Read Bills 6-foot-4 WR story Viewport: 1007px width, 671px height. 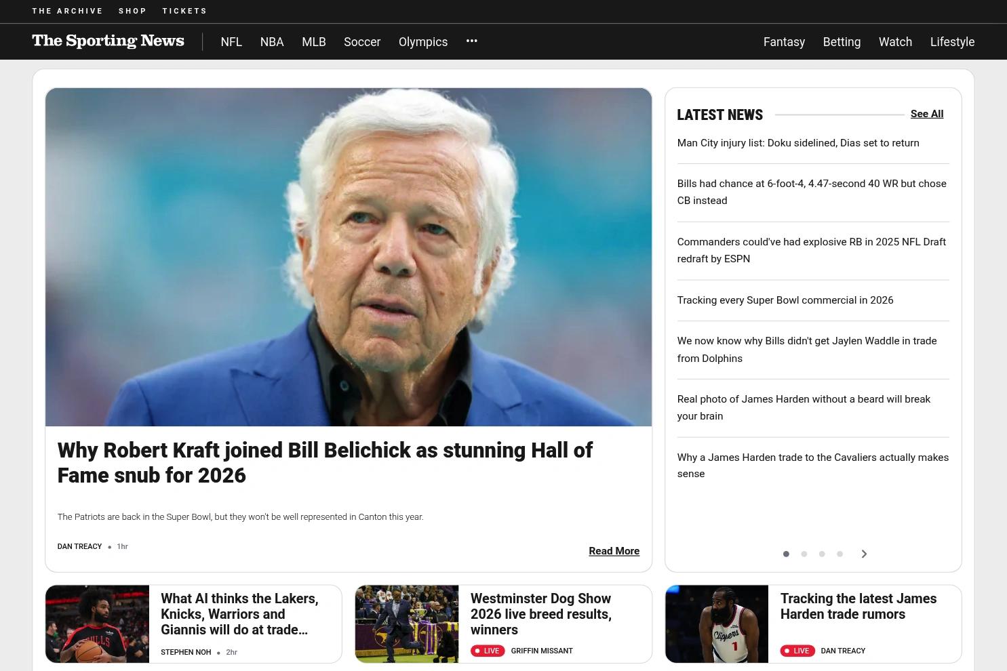click(812, 192)
